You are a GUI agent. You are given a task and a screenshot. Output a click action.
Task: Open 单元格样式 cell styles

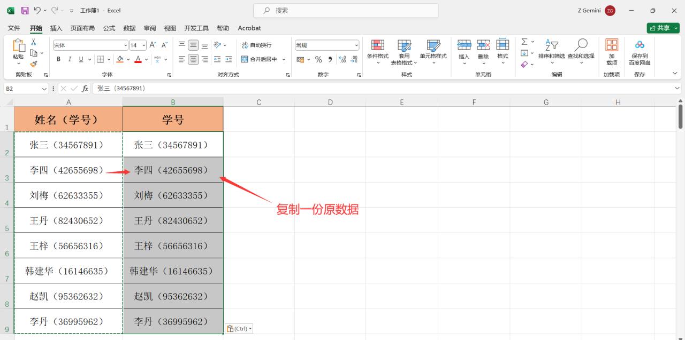pos(433,51)
